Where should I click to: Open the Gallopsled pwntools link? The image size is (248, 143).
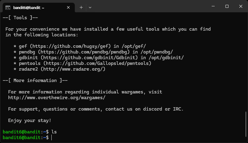pos(97,63)
